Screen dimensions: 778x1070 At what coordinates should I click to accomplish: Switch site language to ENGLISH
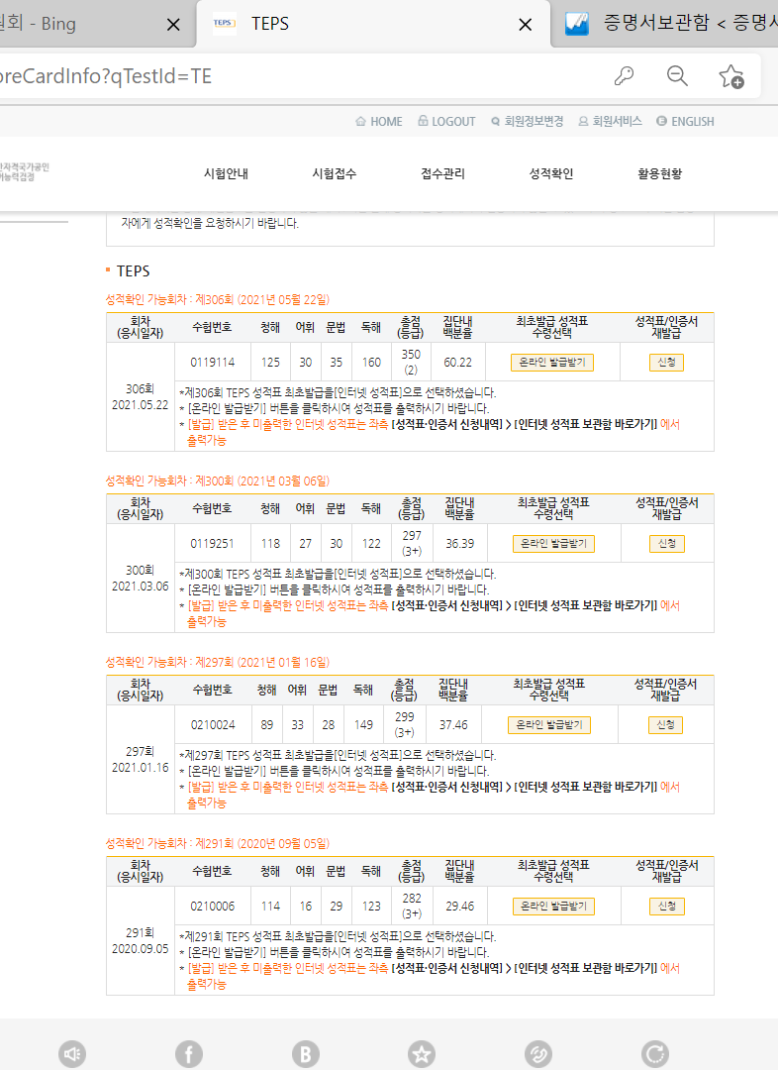pos(684,122)
